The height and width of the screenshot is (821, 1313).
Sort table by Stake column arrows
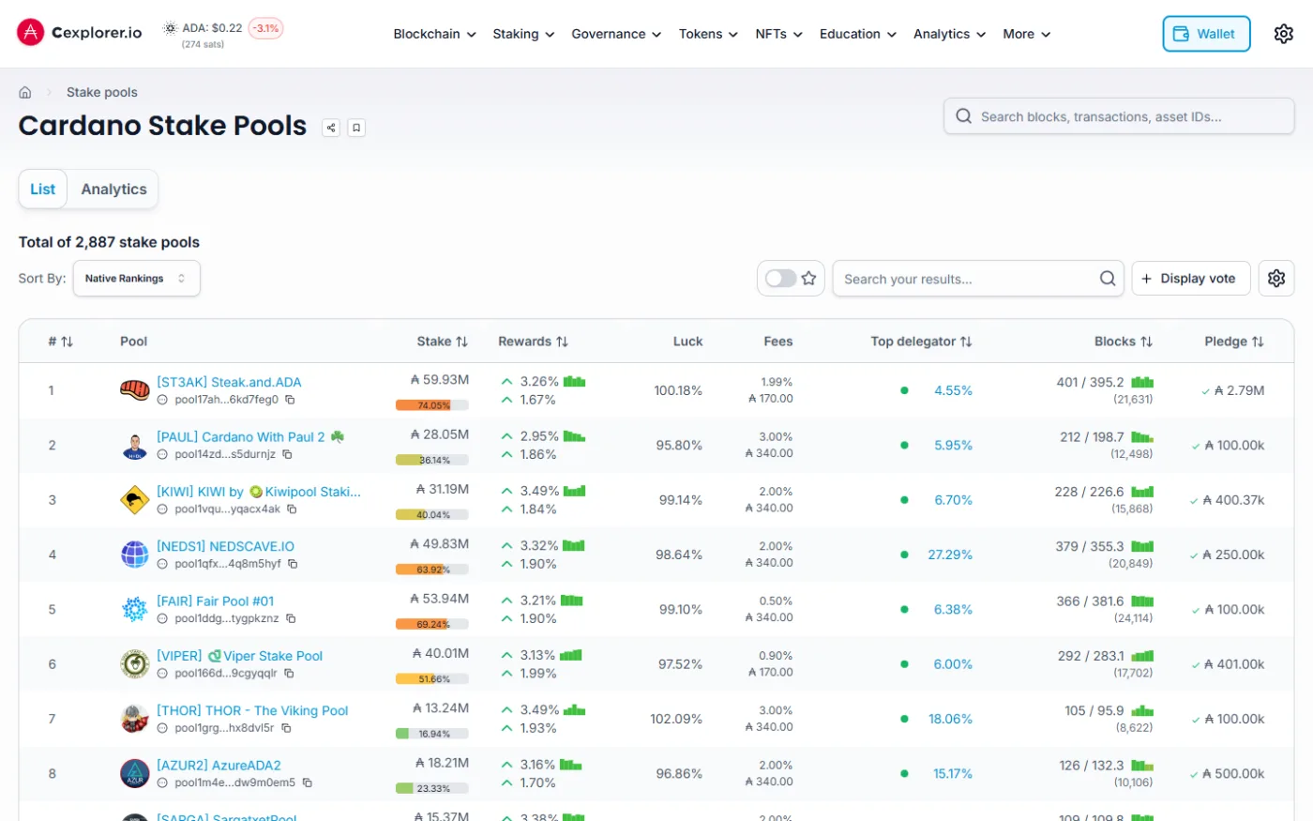coord(461,342)
